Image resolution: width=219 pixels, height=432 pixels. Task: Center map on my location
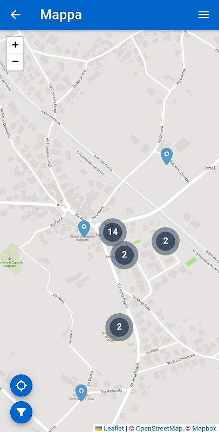pyautogui.click(x=21, y=386)
